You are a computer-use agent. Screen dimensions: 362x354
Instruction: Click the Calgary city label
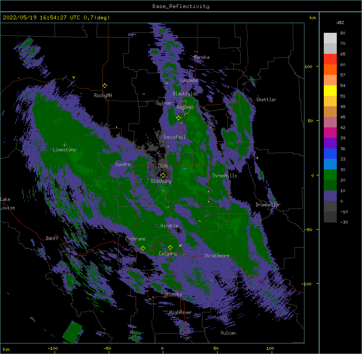168,254
